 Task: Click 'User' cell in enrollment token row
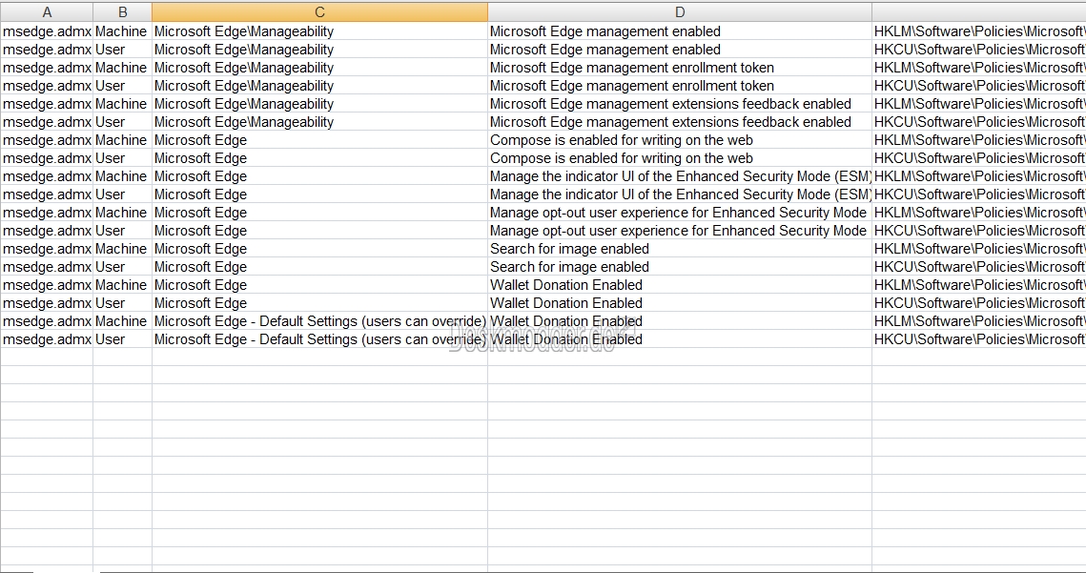pyautogui.click(x=123, y=85)
